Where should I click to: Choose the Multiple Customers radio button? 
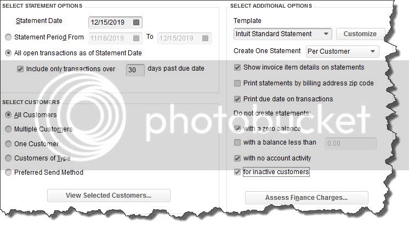8,129
